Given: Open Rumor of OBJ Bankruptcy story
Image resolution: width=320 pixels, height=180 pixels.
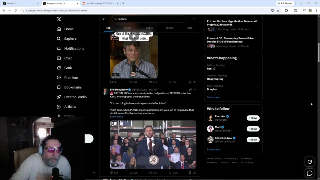Looking at the screenshot, I should (x=230, y=40).
